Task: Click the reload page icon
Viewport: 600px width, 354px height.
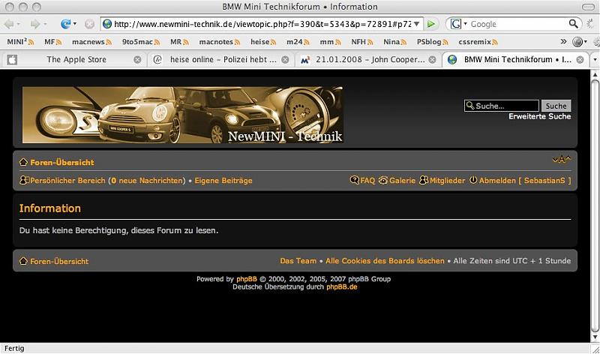Action: [x=66, y=24]
